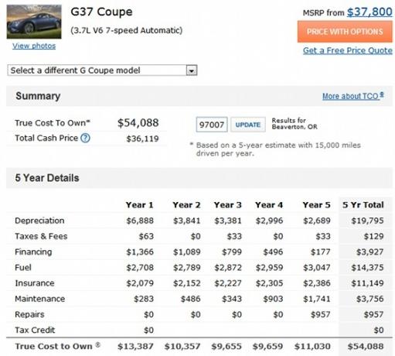Click the Insurance row label

35,283
